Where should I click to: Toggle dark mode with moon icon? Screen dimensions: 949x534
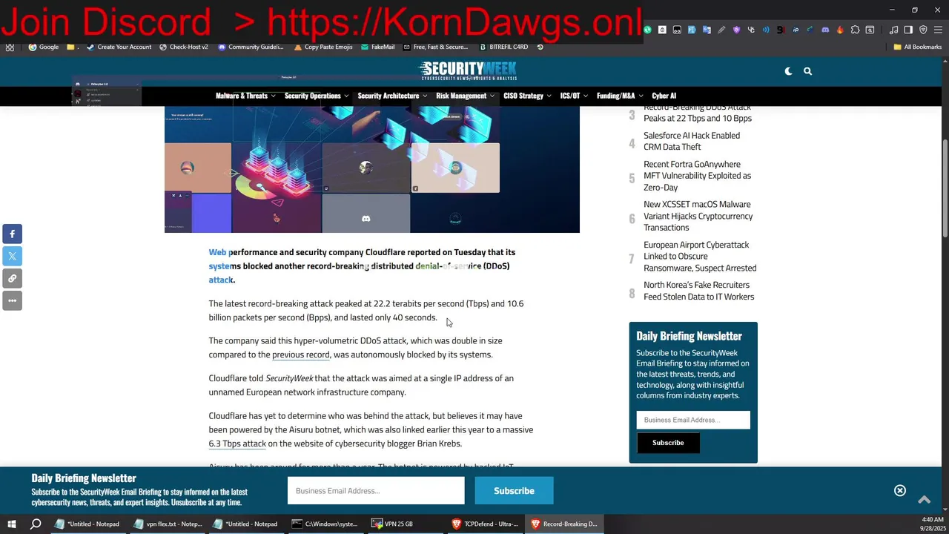788,71
